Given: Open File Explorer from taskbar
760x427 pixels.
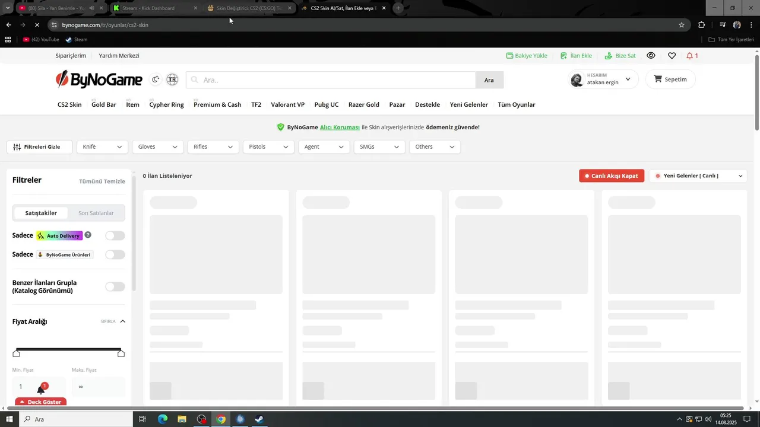Looking at the screenshot, I should [x=182, y=419].
